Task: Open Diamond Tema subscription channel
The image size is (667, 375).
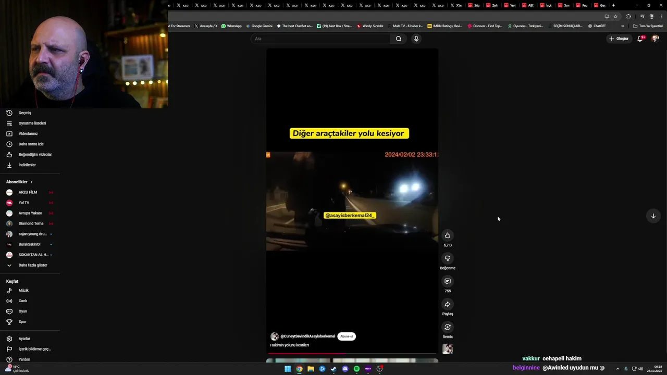Action: pos(30,223)
